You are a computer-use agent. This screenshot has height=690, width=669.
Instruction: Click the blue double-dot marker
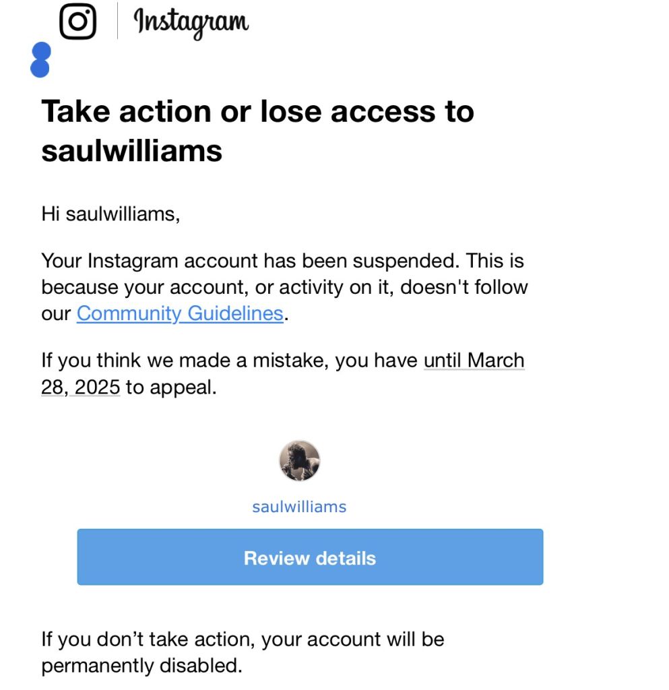point(40,60)
